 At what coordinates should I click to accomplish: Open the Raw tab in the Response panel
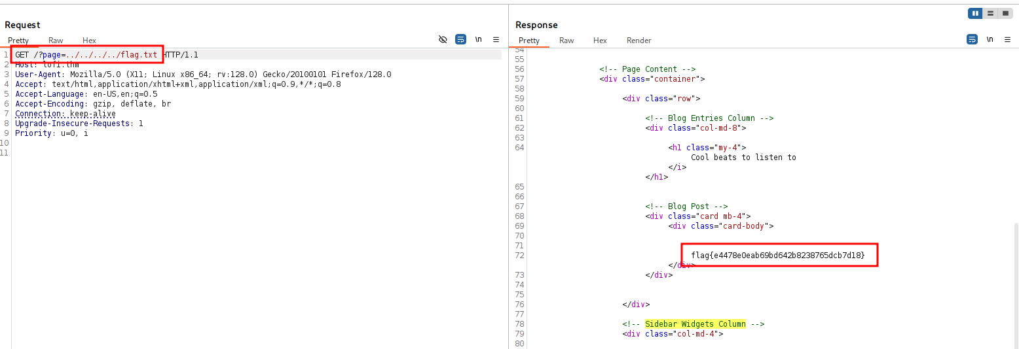(x=566, y=41)
